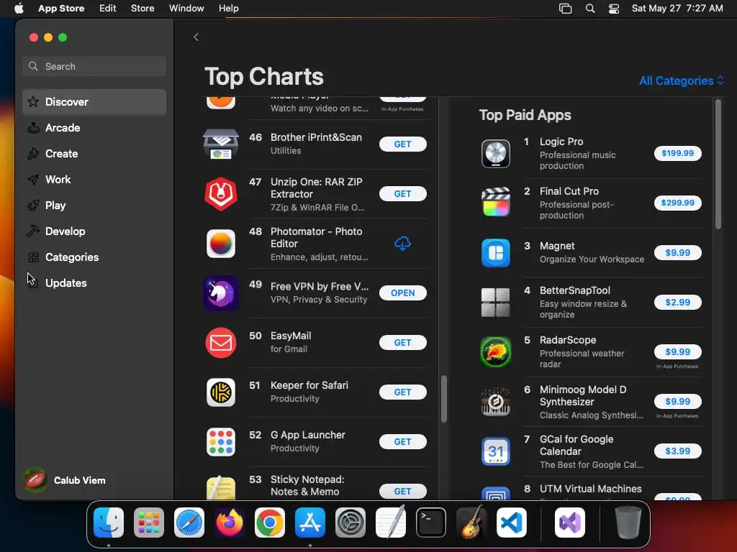Image resolution: width=737 pixels, height=552 pixels.
Task: Launch Google Chrome from the Dock
Action: (x=270, y=523)
